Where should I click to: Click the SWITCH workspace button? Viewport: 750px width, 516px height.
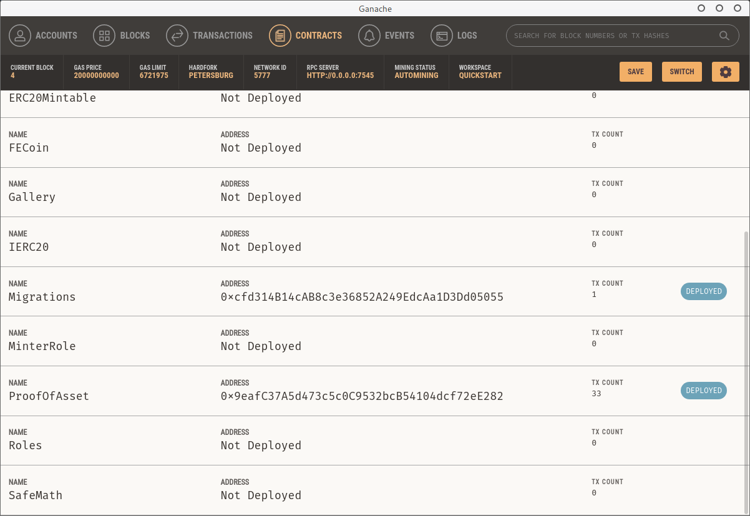[x=682, y=72]
